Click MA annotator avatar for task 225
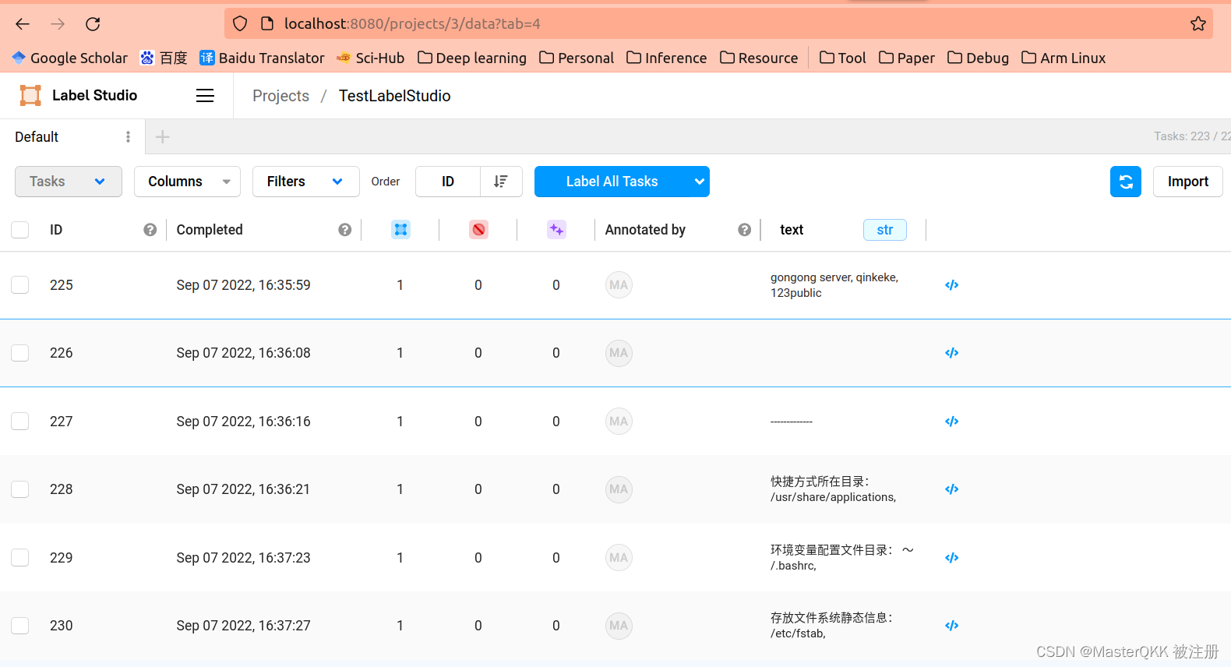Image resolution: width=1231 pixels, height=667 pixels. tap(619, 285)
